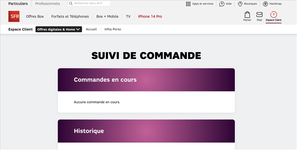The image size is (297, 150).
Task: Open the TV menu item
Action: (x=128, y=16)
